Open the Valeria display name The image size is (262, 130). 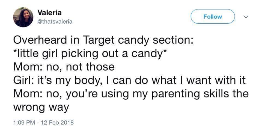(49, 12)
